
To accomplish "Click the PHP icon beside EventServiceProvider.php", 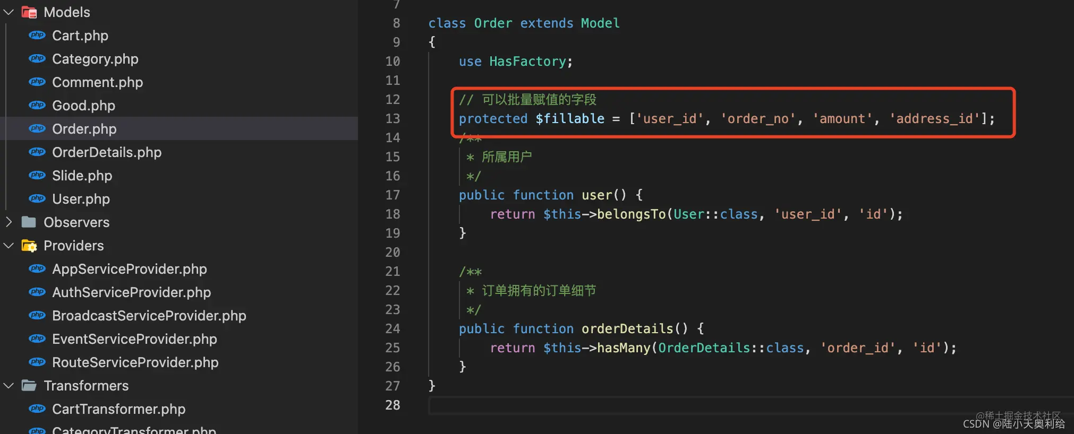I will point(37,338).
